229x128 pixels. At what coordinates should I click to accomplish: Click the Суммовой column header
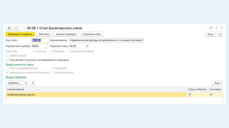click(215, 89)
